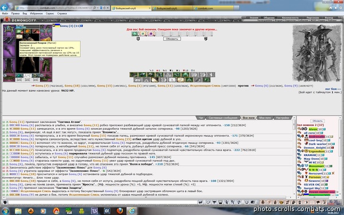Select green camouflage pants equipment slot

[46, 66]
